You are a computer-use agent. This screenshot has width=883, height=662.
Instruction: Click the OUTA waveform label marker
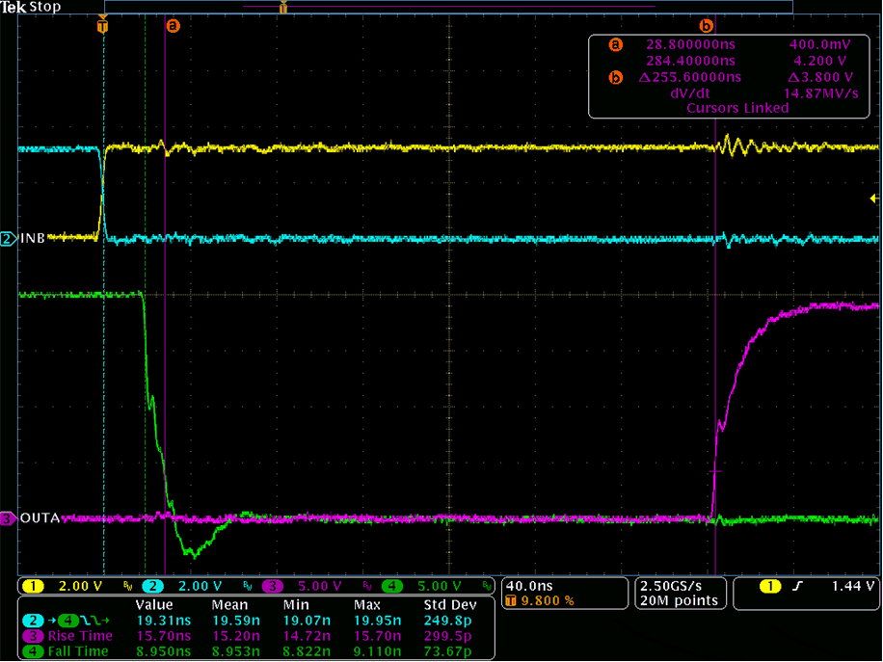pos(29,518)
